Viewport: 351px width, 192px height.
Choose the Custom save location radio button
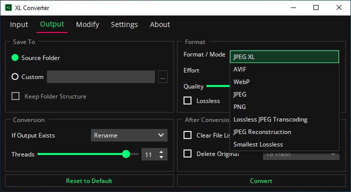(x=15, y=77)
